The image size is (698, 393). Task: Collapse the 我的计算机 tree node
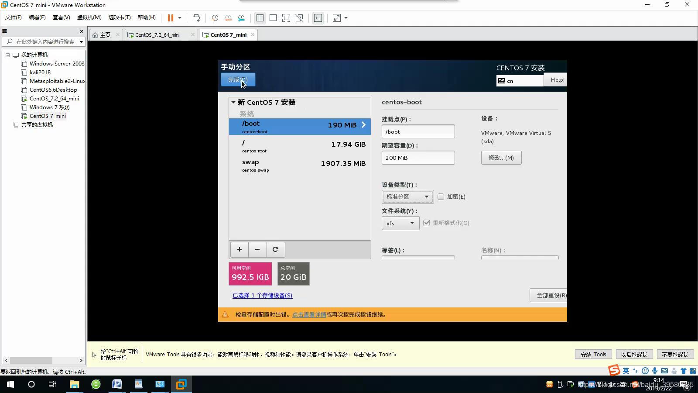[7, 55]
